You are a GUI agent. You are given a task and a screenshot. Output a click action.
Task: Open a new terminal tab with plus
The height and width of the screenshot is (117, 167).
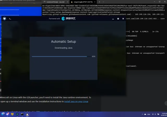tap(99, 2)
